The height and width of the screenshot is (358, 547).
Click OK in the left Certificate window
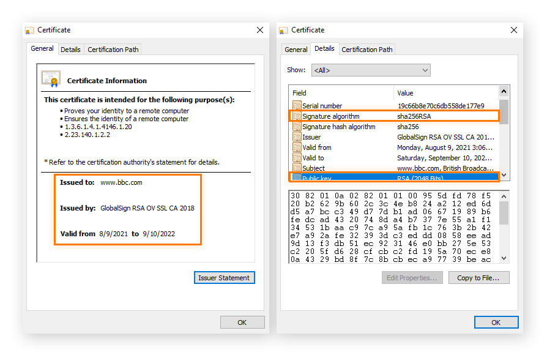tap(242, 323)
